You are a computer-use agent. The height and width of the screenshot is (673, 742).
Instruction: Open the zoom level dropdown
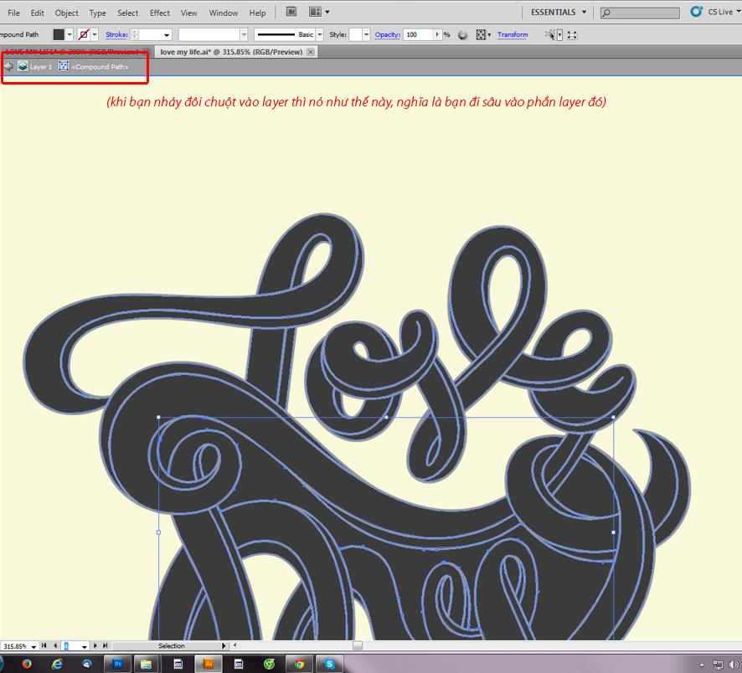(34, 646)
